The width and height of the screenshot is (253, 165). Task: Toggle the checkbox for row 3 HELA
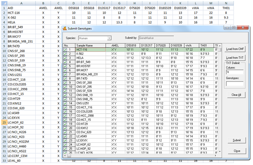[65, 58]
